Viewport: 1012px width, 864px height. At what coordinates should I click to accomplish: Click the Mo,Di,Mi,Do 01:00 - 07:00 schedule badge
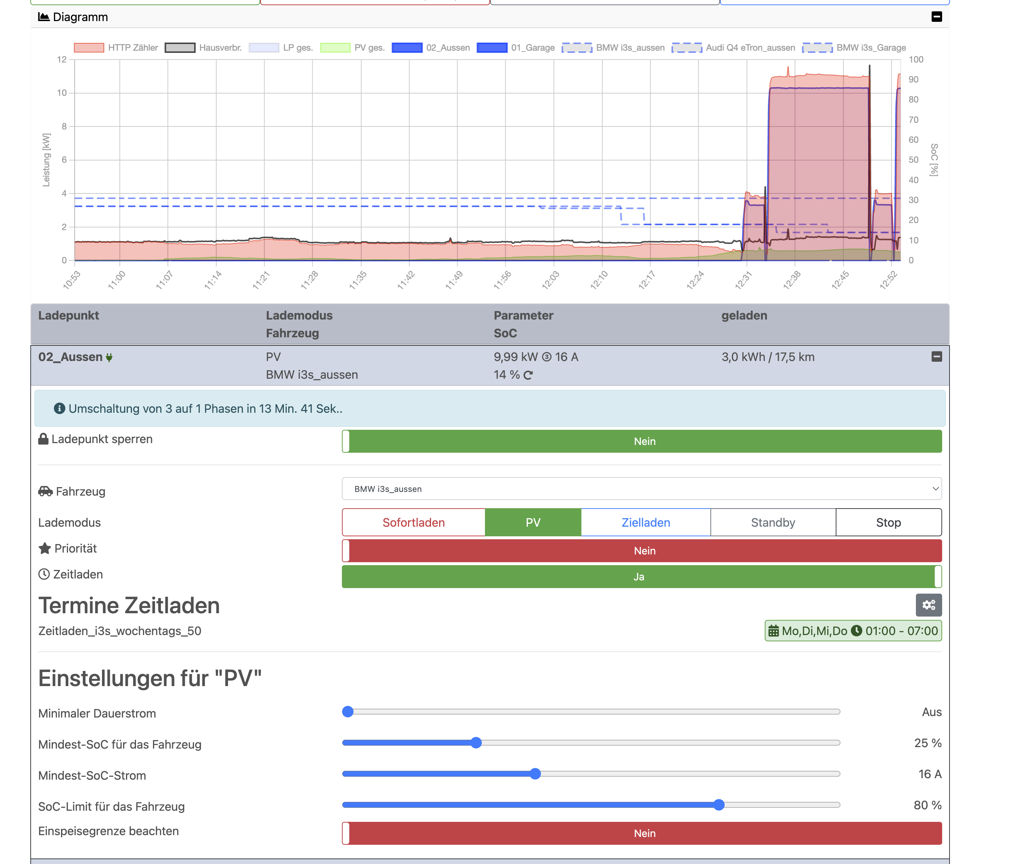(853, 631)
